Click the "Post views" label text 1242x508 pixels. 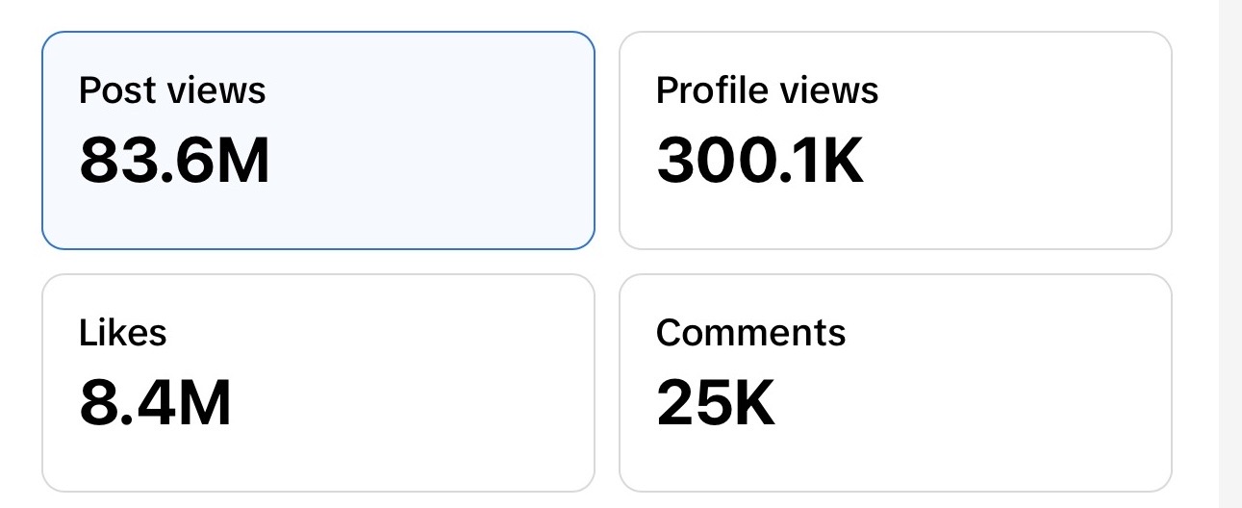coord(172,90)
